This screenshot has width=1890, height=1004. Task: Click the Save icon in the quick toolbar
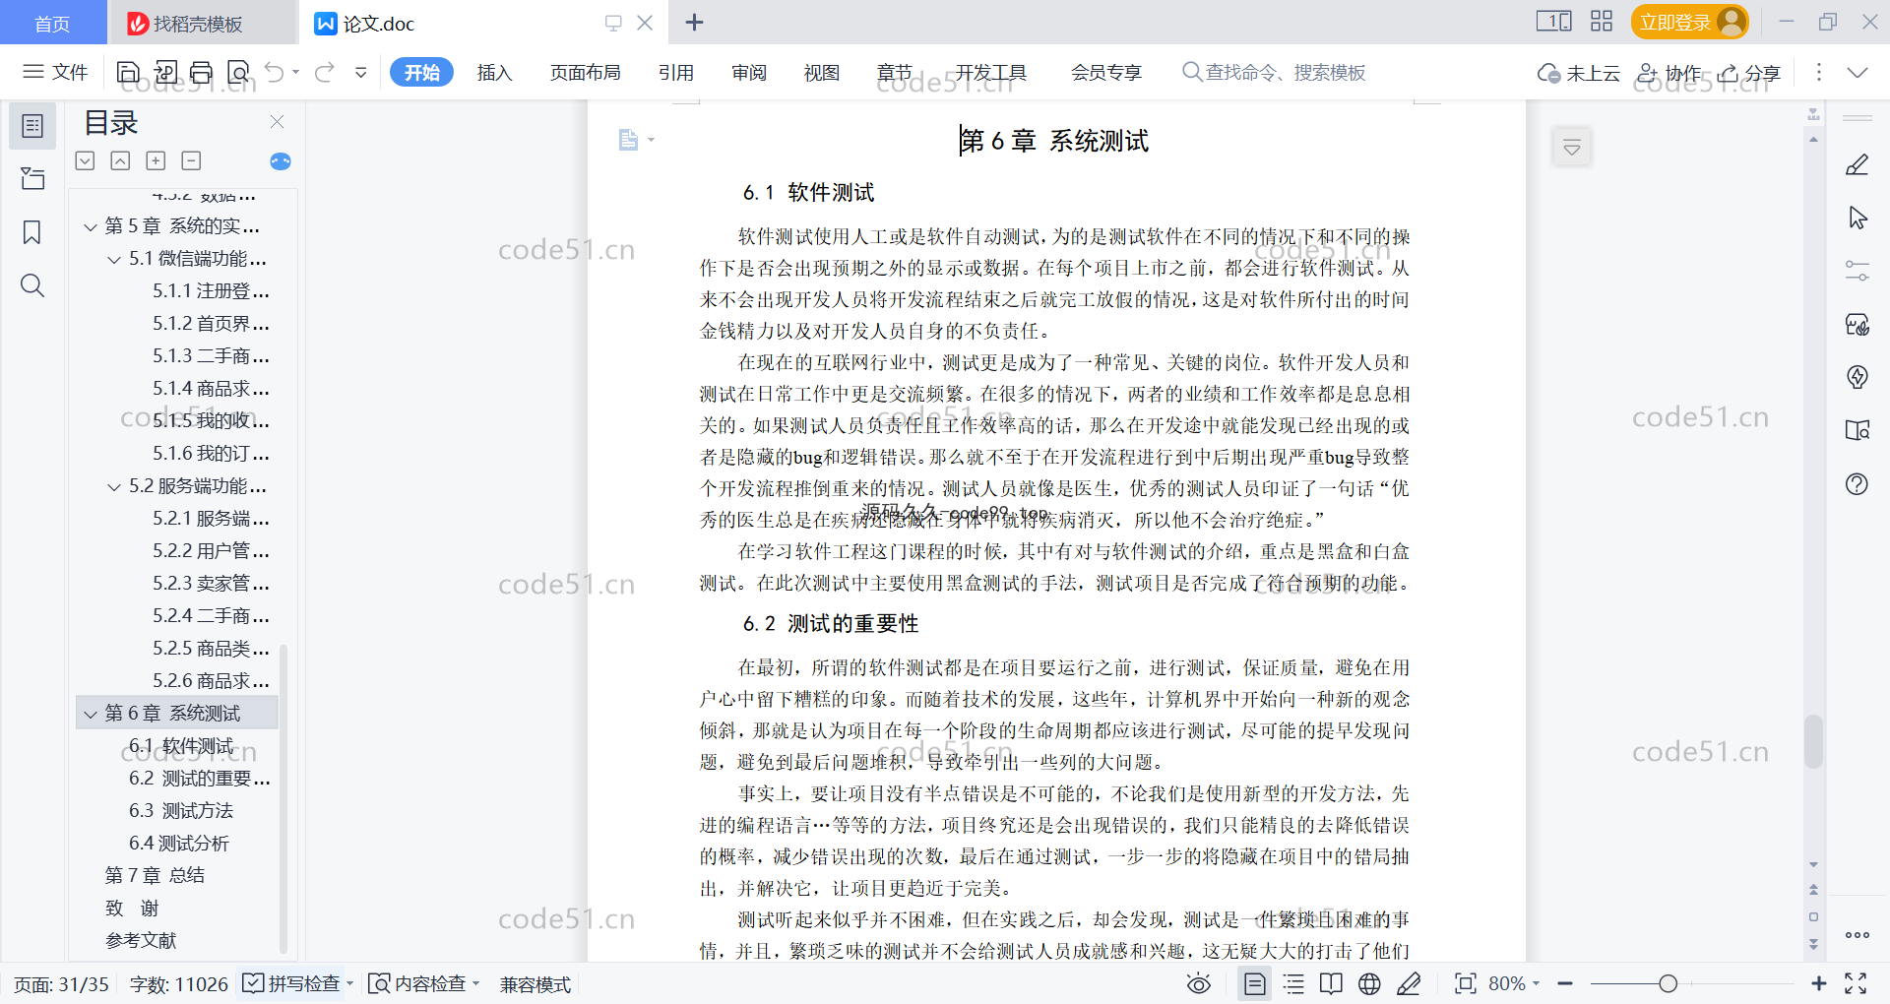tap(128, 72)
